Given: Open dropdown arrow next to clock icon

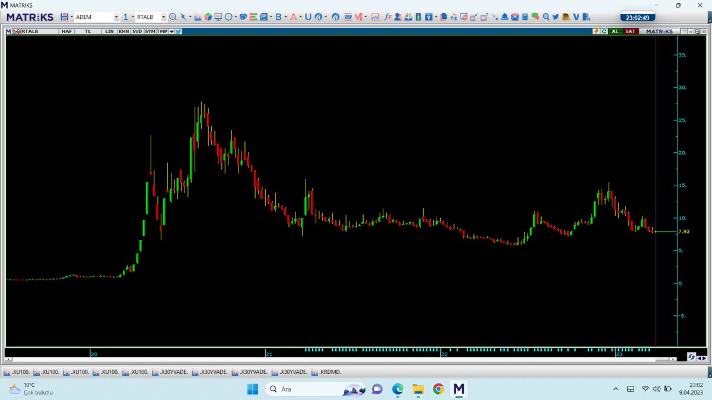Looking at the screenshot, I should 236,17.
